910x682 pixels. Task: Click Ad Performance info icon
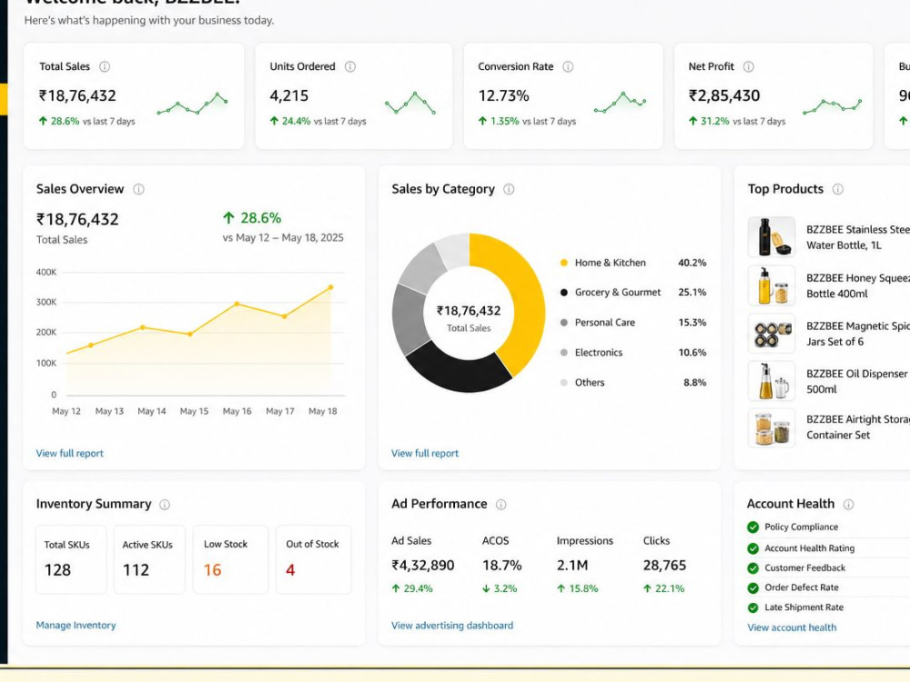point(500,505)
